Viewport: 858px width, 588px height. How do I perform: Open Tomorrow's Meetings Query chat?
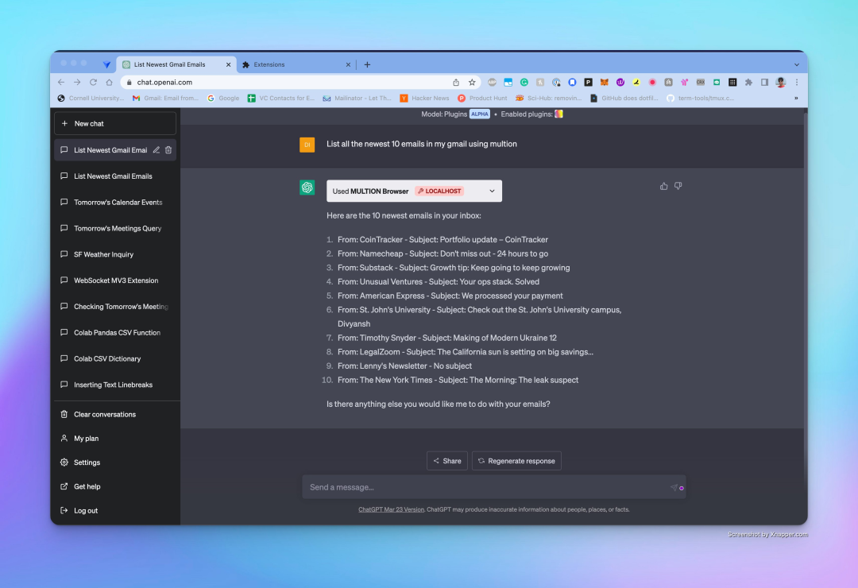(115, 228)
